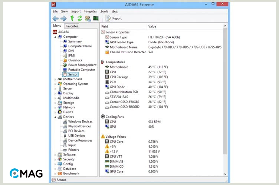Click the Cooling Fans fan icon
The height and width of the screenshot is (185, 279).
tap(103, 117)
